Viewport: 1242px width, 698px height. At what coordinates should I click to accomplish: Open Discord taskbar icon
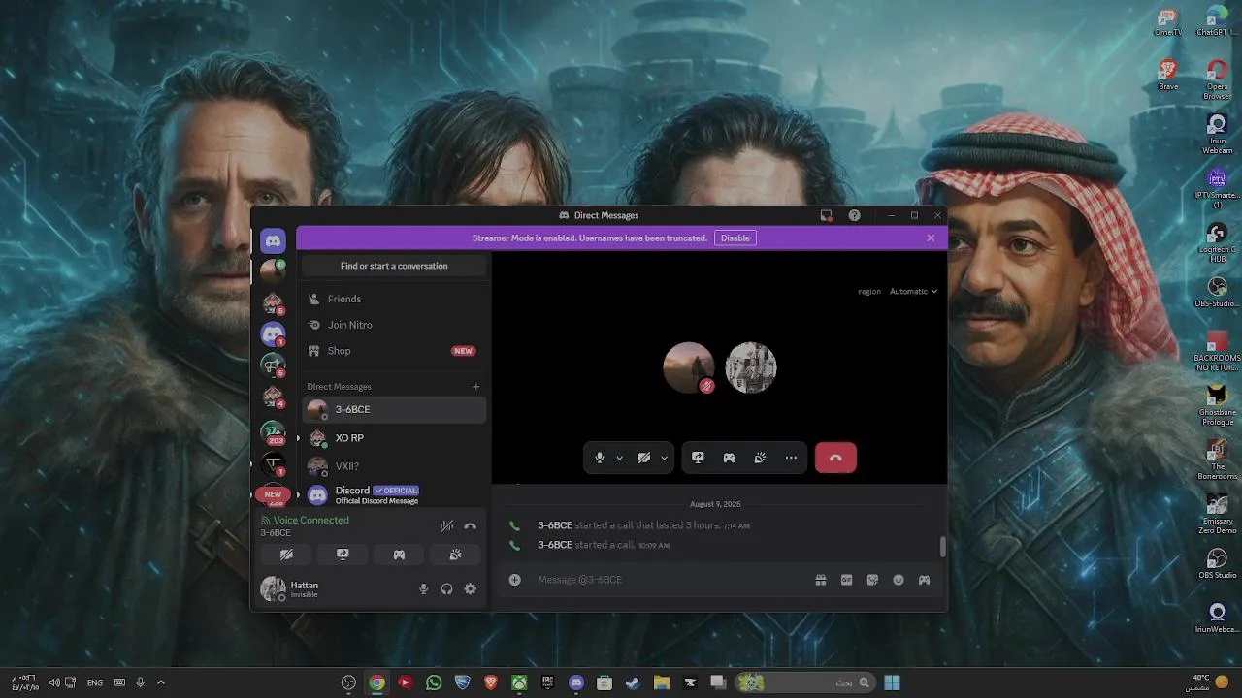576,682
